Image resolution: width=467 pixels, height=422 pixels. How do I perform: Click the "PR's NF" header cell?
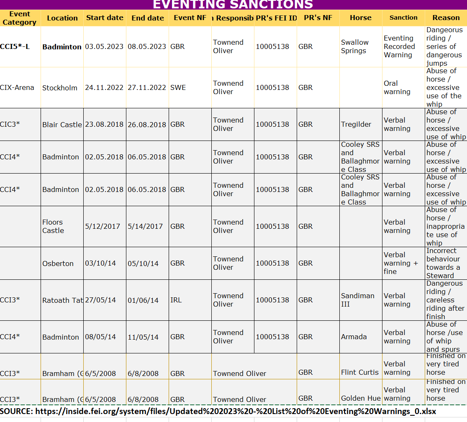[318, 18]
